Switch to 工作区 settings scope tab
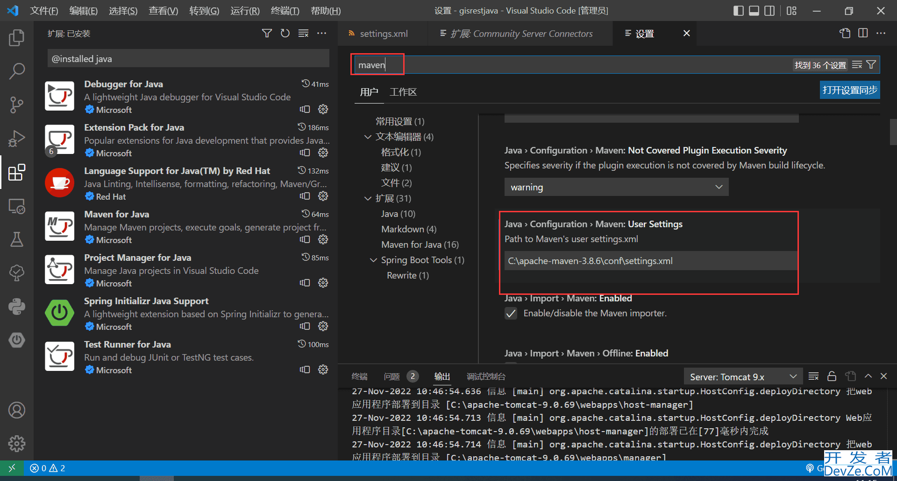This screenshot has height=481, width=897. coord(403,92)
